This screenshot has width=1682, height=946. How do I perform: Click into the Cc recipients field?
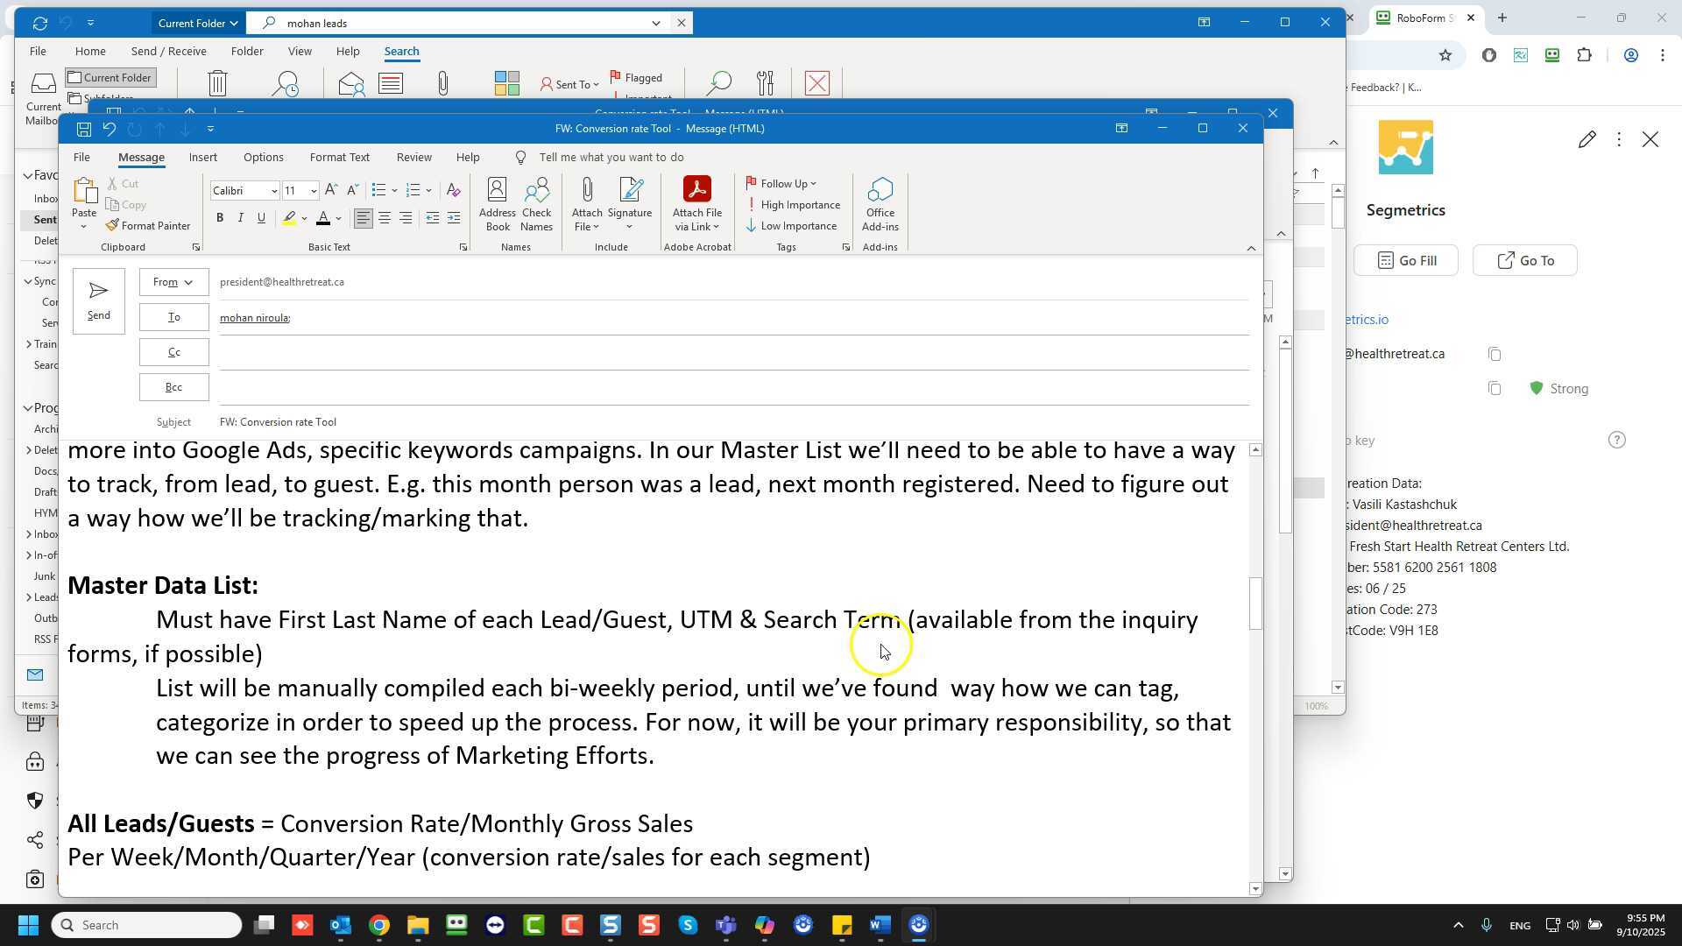701,352
